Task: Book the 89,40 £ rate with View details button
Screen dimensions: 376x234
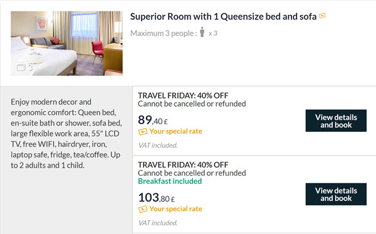Action: coord(336,120)
